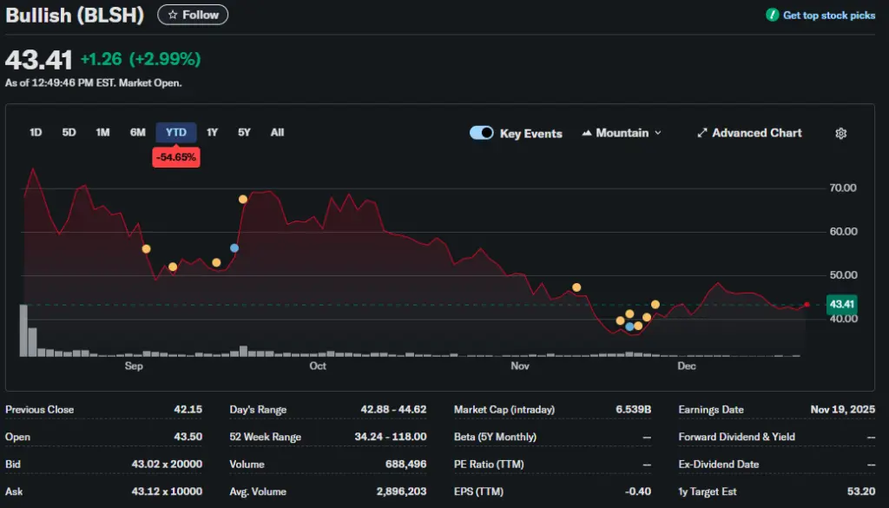Switch to the 6M time range
The height and width of the screenshot is (508, 889).
click(x=137, y=133)
